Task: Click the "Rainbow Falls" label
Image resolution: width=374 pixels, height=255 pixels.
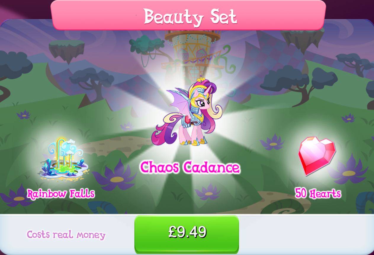Action: pyautogui.click(x=61, y=194)
